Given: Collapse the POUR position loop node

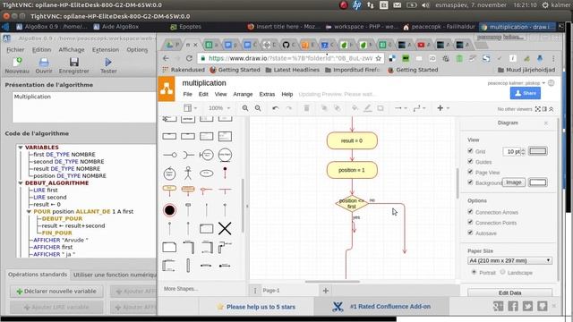Looking at the screenshot, I should click(29, 211).
